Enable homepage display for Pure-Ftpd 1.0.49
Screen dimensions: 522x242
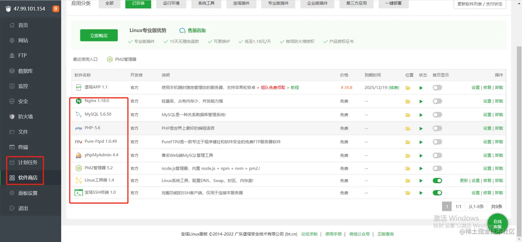tap(437, 142)
